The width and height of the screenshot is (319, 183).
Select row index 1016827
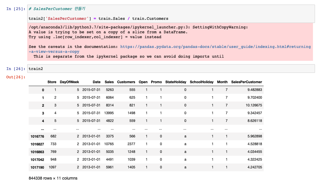pyautogui.click(x=37, y=144)
